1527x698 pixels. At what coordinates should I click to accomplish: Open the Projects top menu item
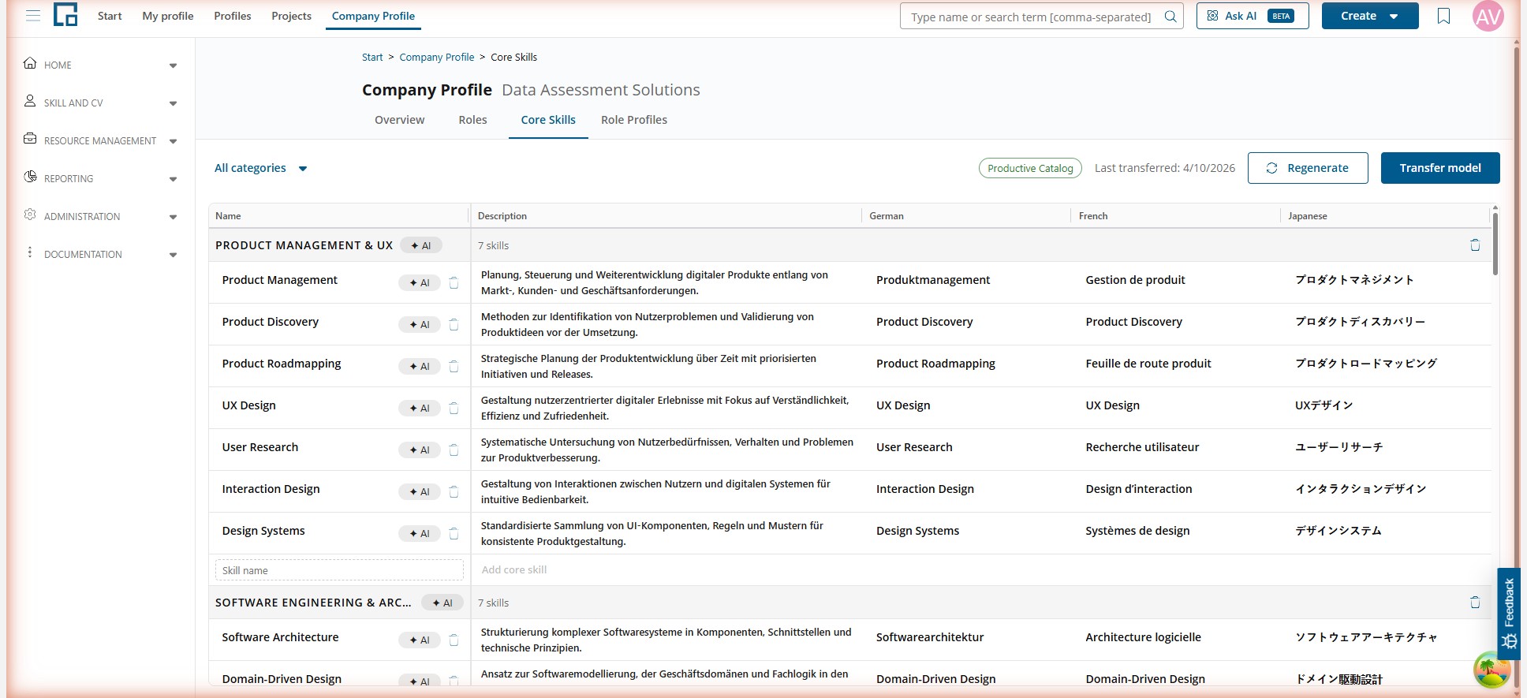click(291, 16)
